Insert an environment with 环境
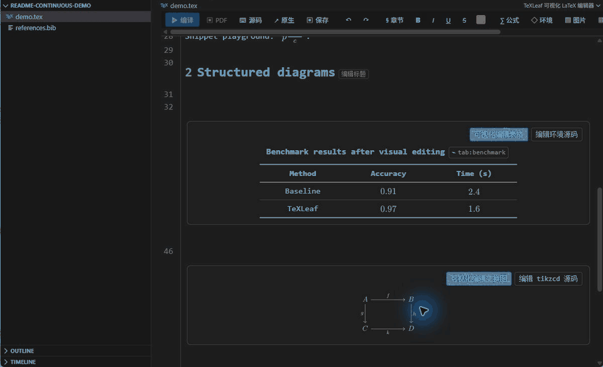 tap(542, 20)
